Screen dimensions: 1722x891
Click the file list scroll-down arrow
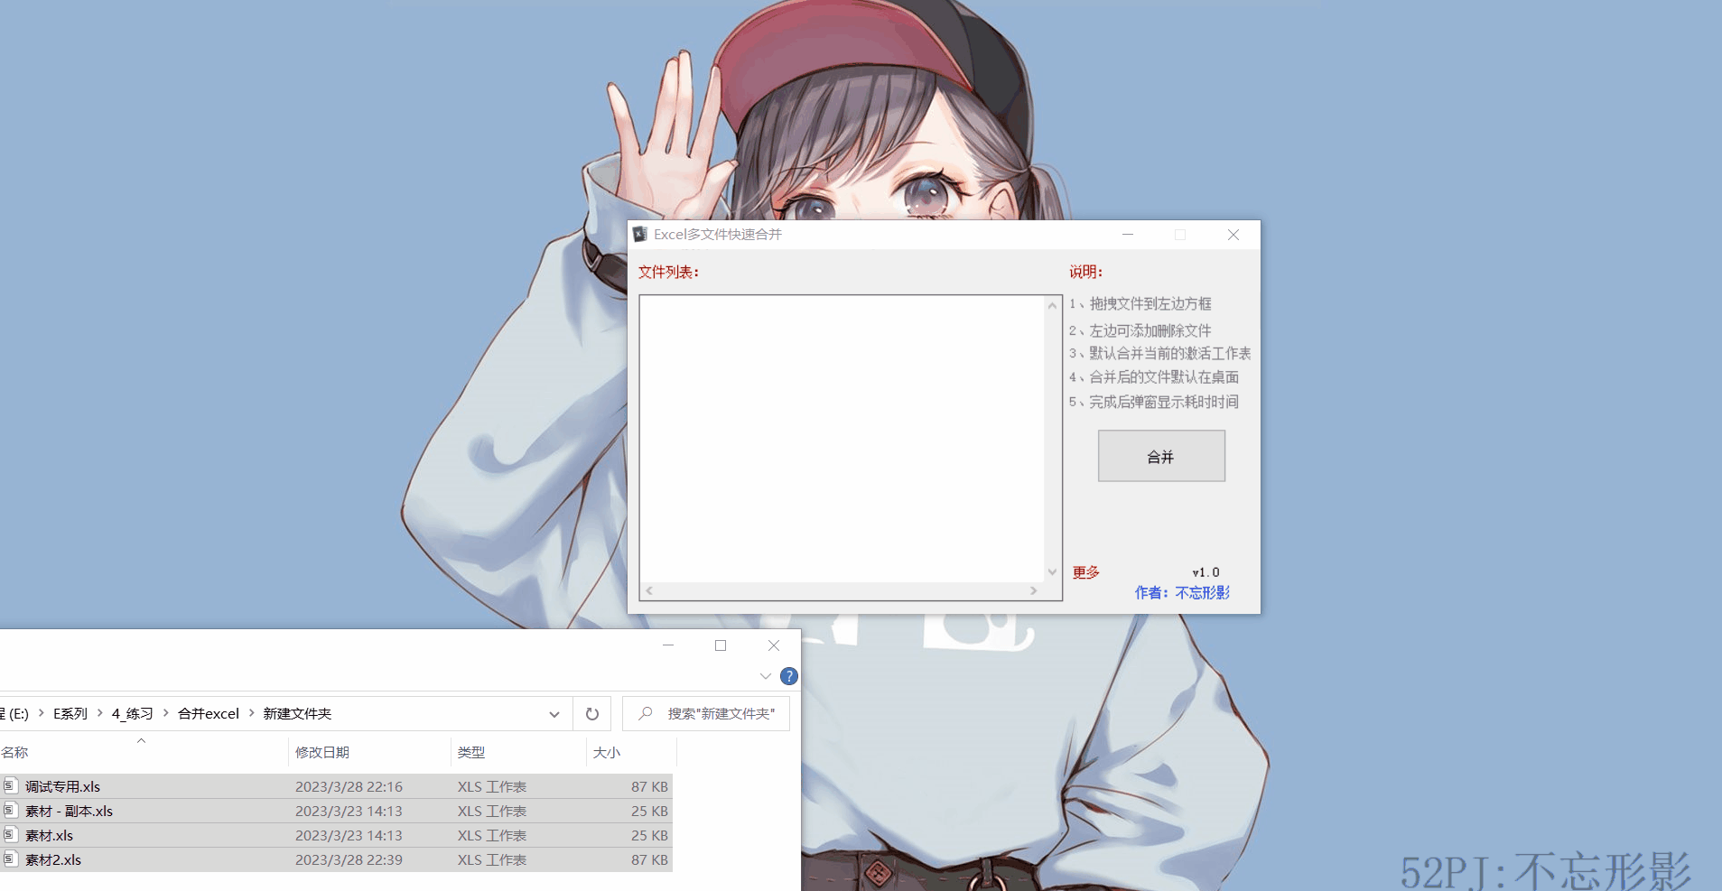[x=1052, y=571]
